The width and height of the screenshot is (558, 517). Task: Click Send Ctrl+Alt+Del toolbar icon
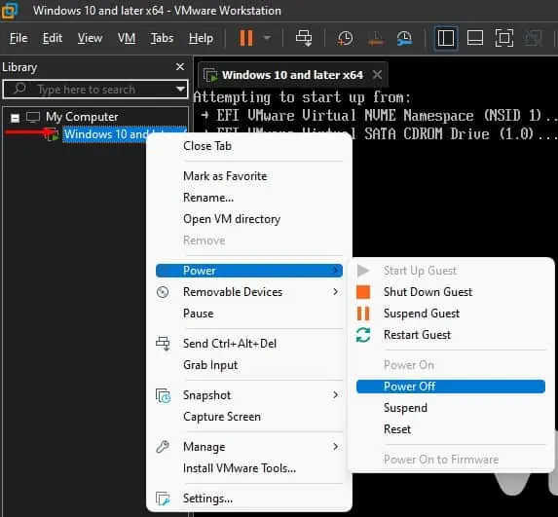click(x=304, y=38)
